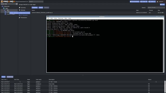Click the Date column header
The image size is (166, 93).
coord(137,10)
